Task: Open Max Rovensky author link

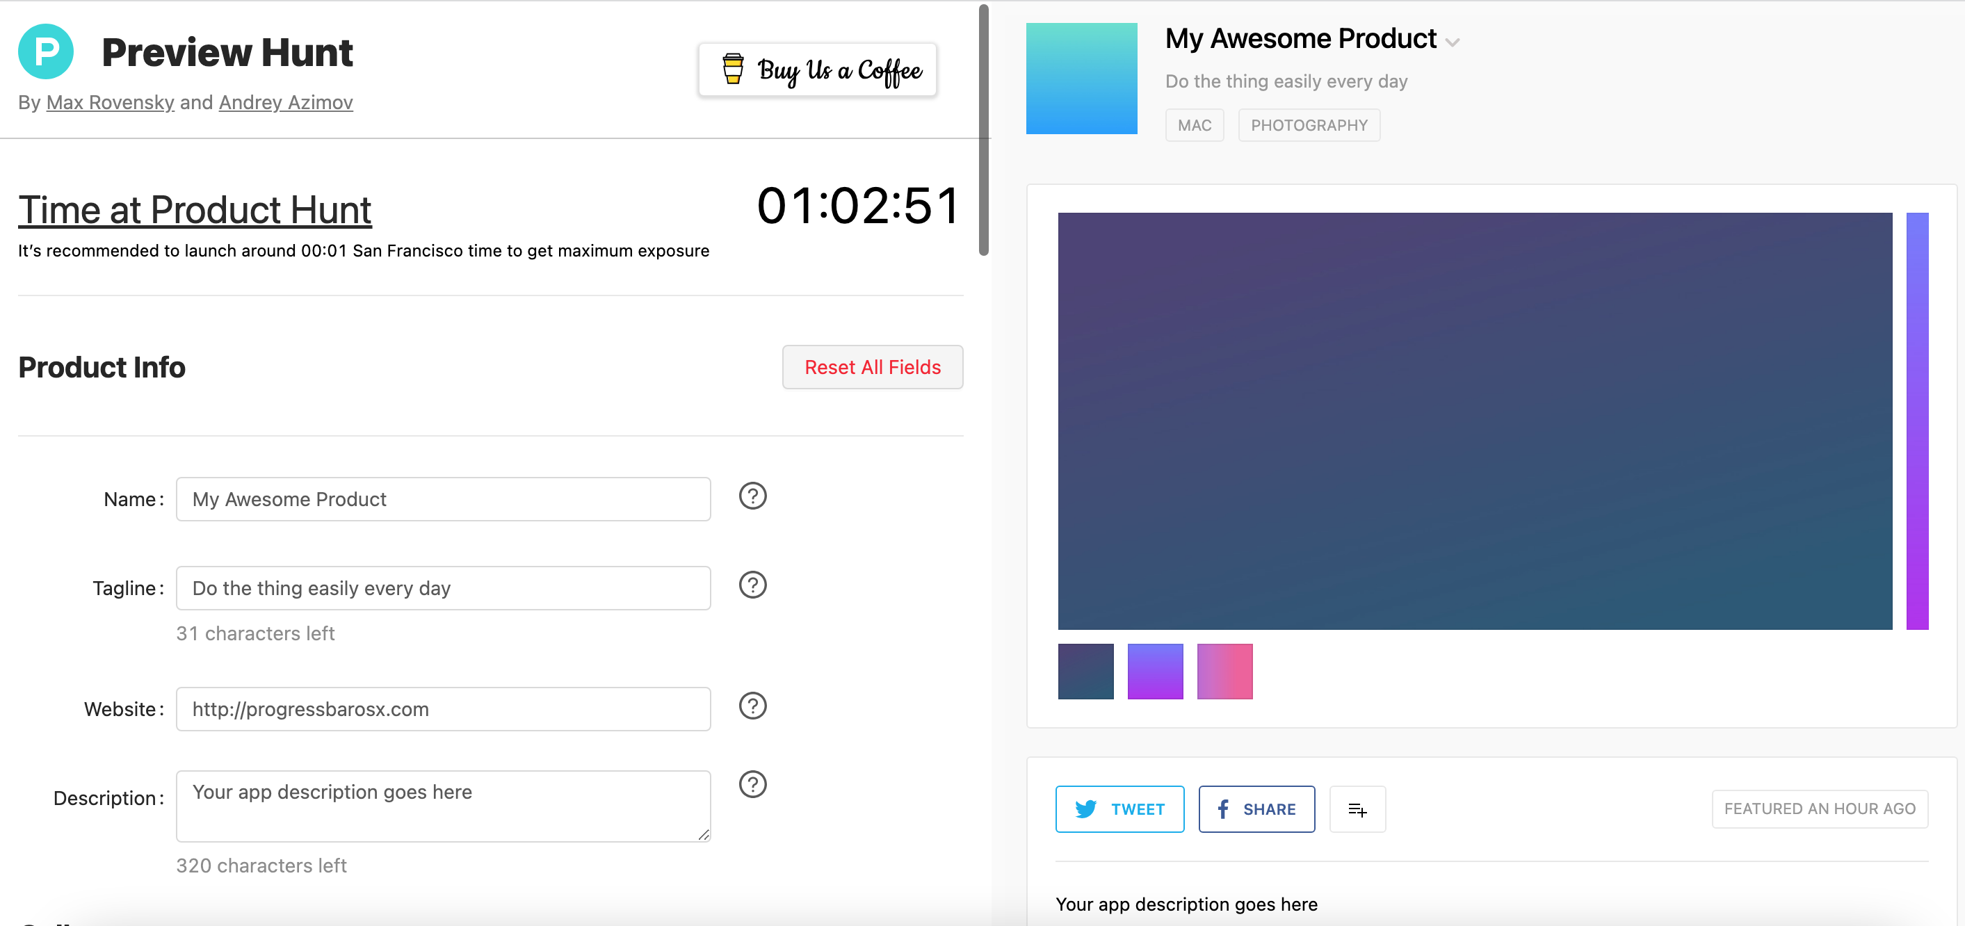Action: pyautogui.click(x=110, y=102)
